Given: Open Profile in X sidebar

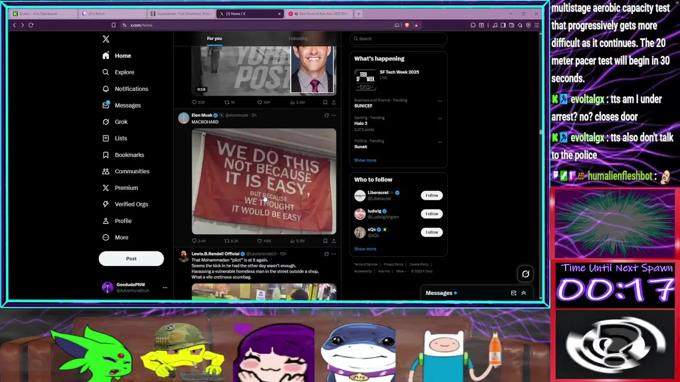Looking at the screenshot, I should click(x=117, y=221).
